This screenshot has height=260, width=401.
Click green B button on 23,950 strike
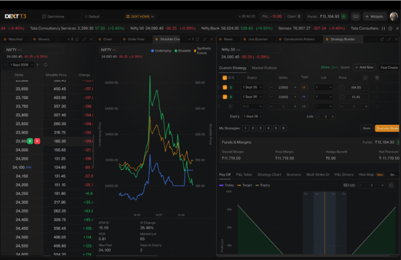pos(30,141)
